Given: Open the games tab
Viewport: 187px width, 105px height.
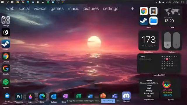Looking at the screenshot, I should 57,8.
